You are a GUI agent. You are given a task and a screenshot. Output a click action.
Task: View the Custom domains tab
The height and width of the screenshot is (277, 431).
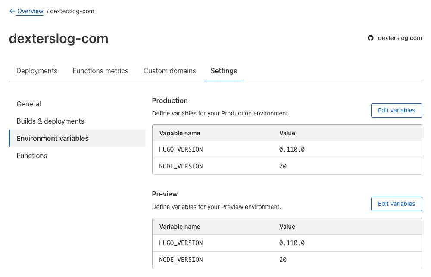(169, 71)
